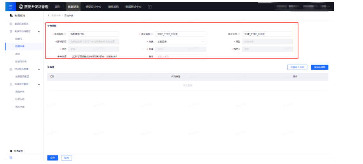Go back using the breadcrumb arrow
This screenshot has height=164, width=363.
(48, 16)
